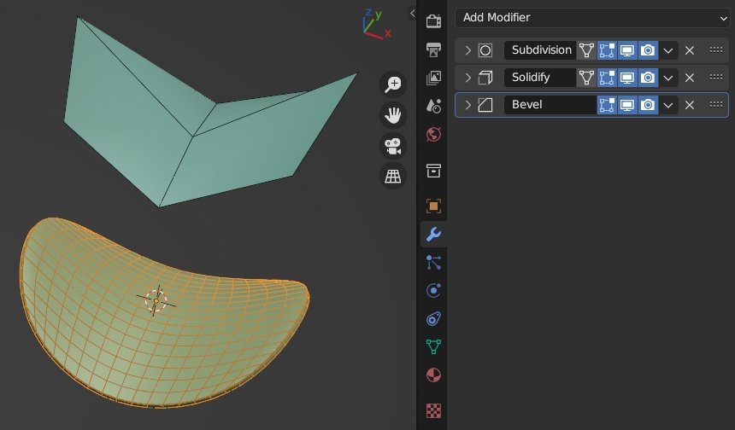Viewport: 735px width, 430px height.
Task: Open the Add Modifier dropdown
Action: tap(592, 18)
